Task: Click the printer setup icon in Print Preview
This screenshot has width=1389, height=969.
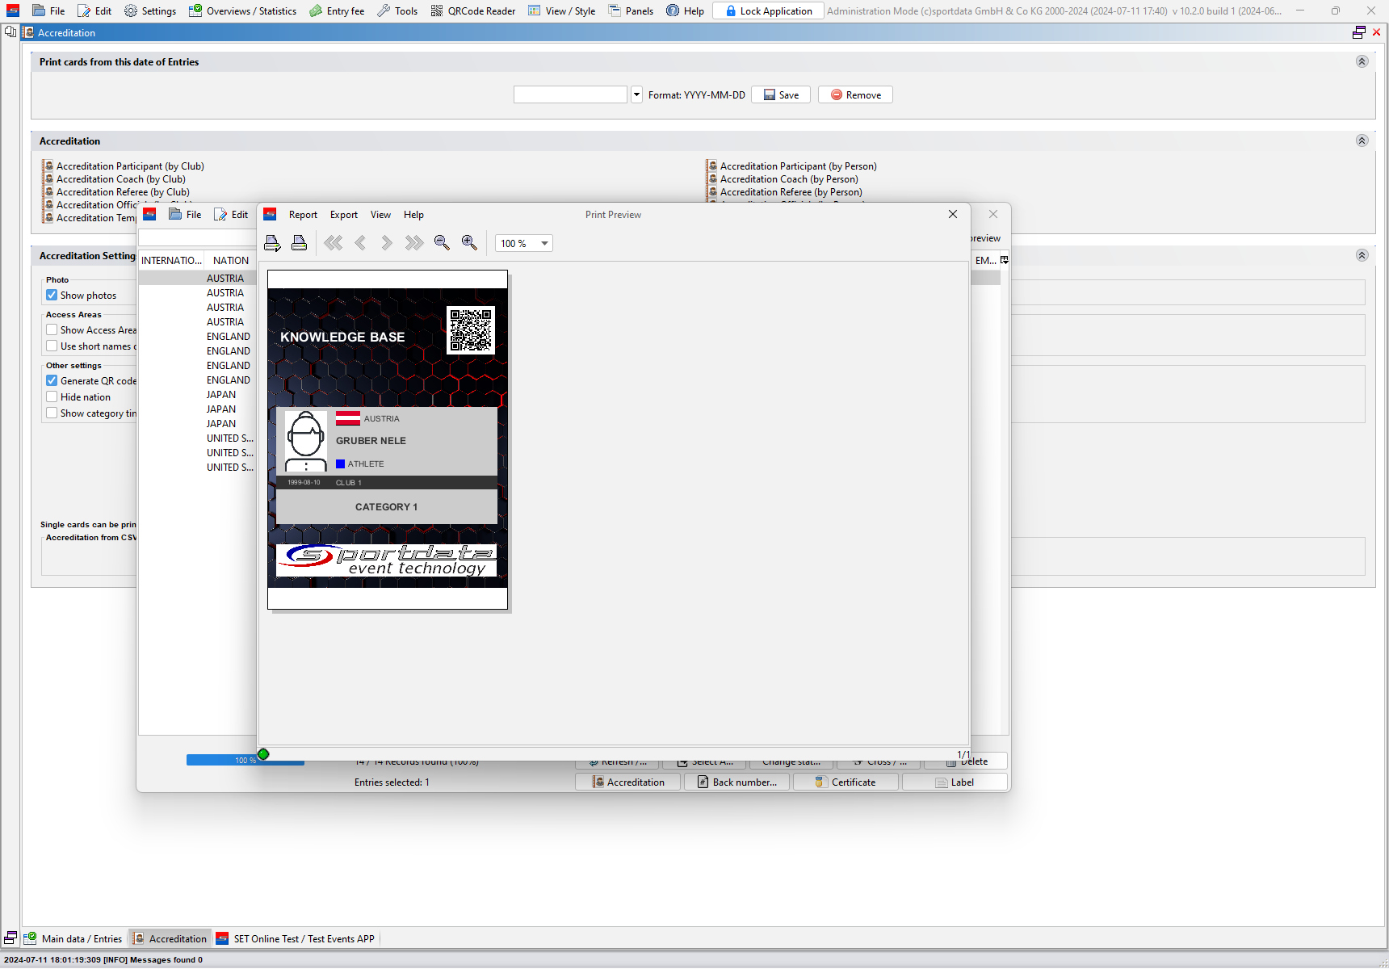Action: (272, 243)
